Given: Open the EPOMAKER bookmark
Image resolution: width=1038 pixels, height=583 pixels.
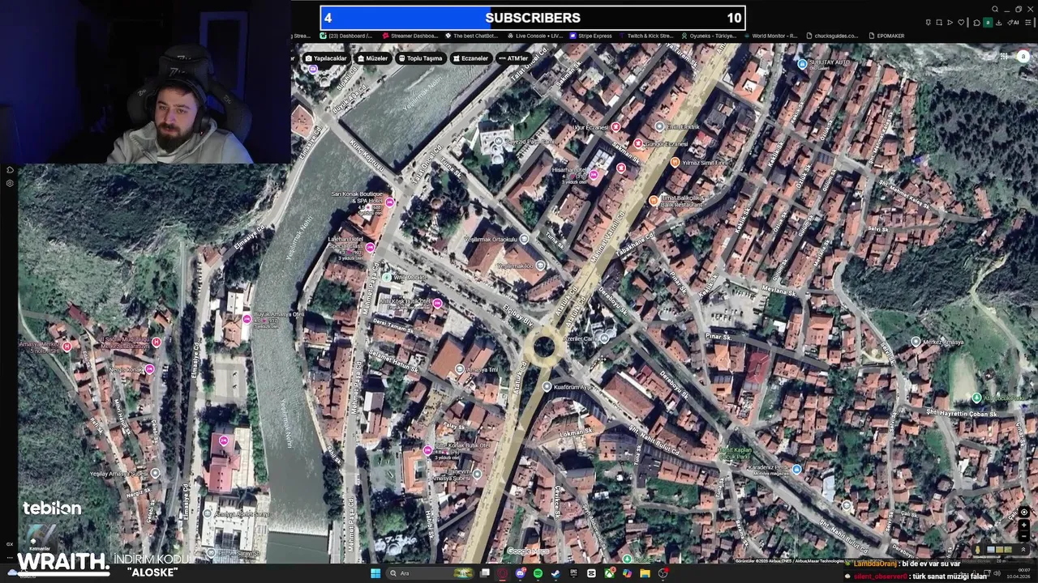Looking at the screenshot, I should [886, 36].
